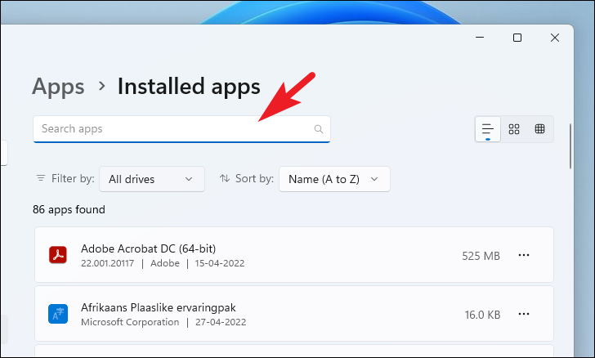Minimize the Settings window
The image size is (595, 358).
(x=480, y=38)
